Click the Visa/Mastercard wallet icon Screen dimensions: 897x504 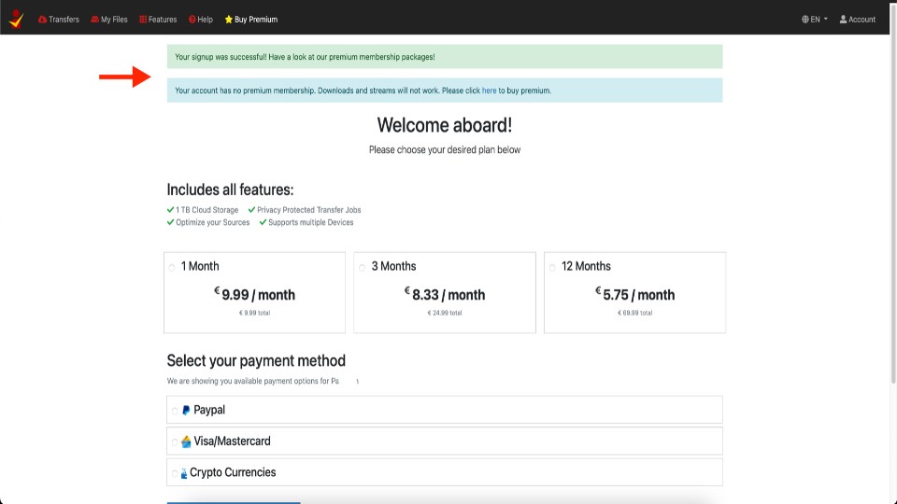(x=186, y=441)
